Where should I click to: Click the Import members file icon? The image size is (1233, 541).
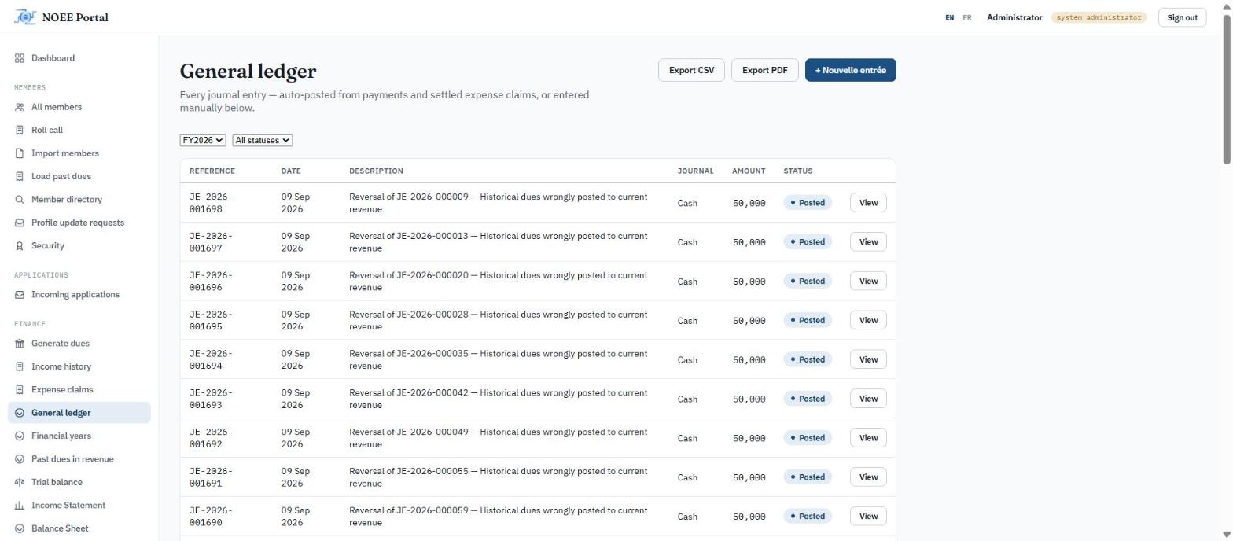(20, 153)
